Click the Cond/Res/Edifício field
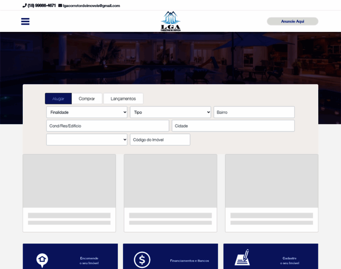This screenshot has width=341, height=269. pos(108,126)
